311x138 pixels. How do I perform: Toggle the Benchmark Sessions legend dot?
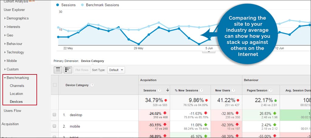(x=82, y=5)
